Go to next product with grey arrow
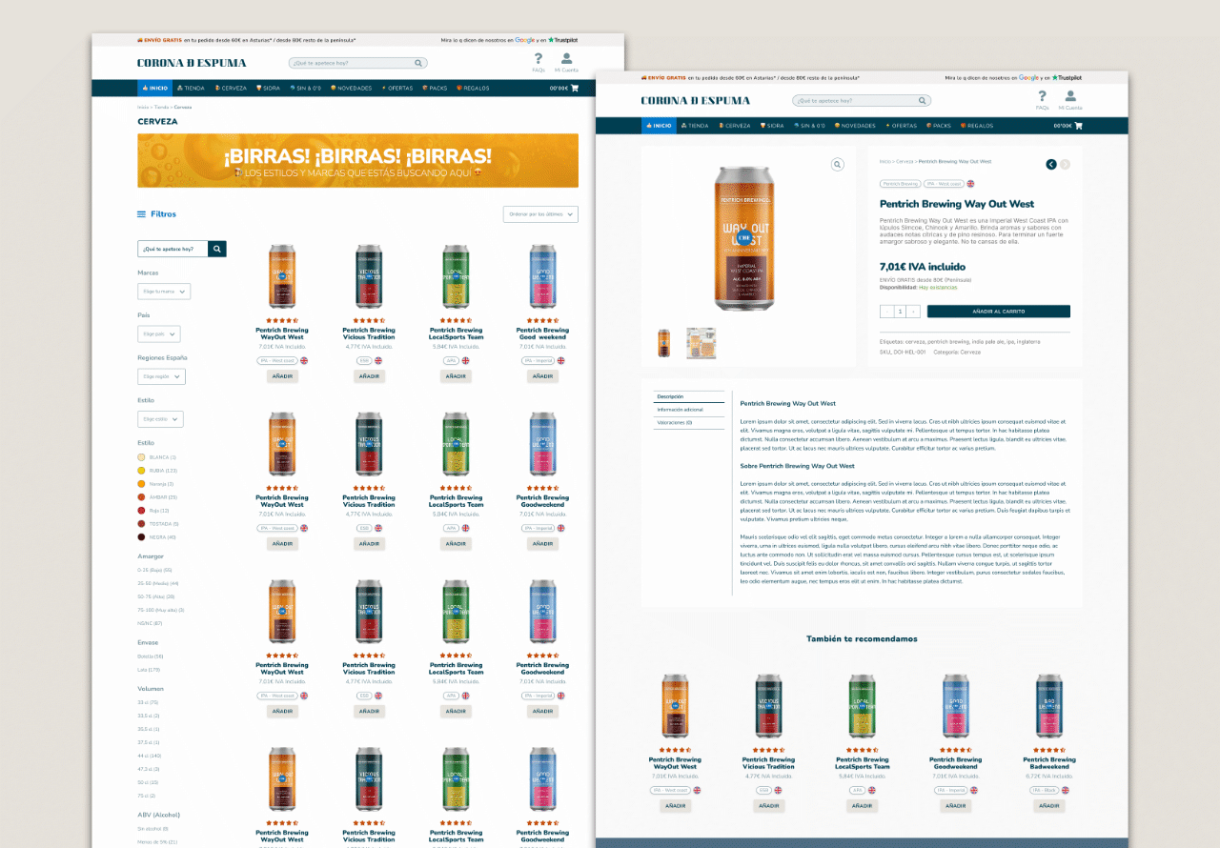Screen dimensions: 1220x848 click(1066, 165)
